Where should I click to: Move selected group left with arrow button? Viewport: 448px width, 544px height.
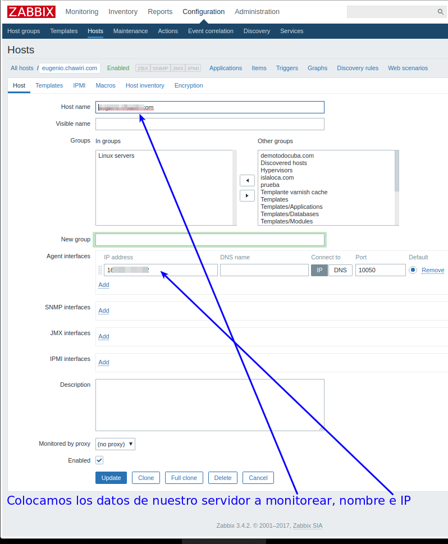click(247, 180)
